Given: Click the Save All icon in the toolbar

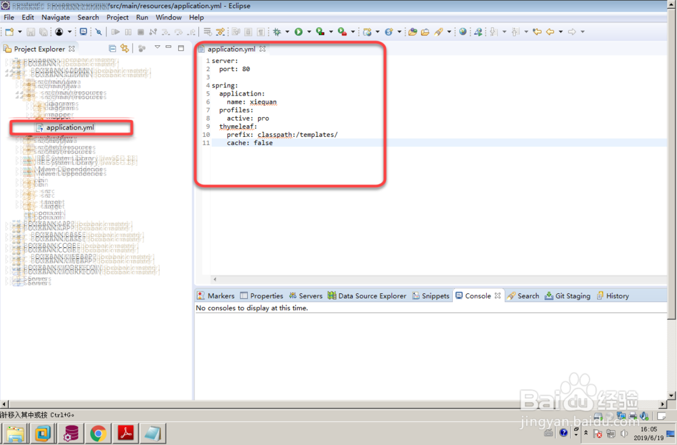Looking at the screenshot, I should (x=42, y=32).
